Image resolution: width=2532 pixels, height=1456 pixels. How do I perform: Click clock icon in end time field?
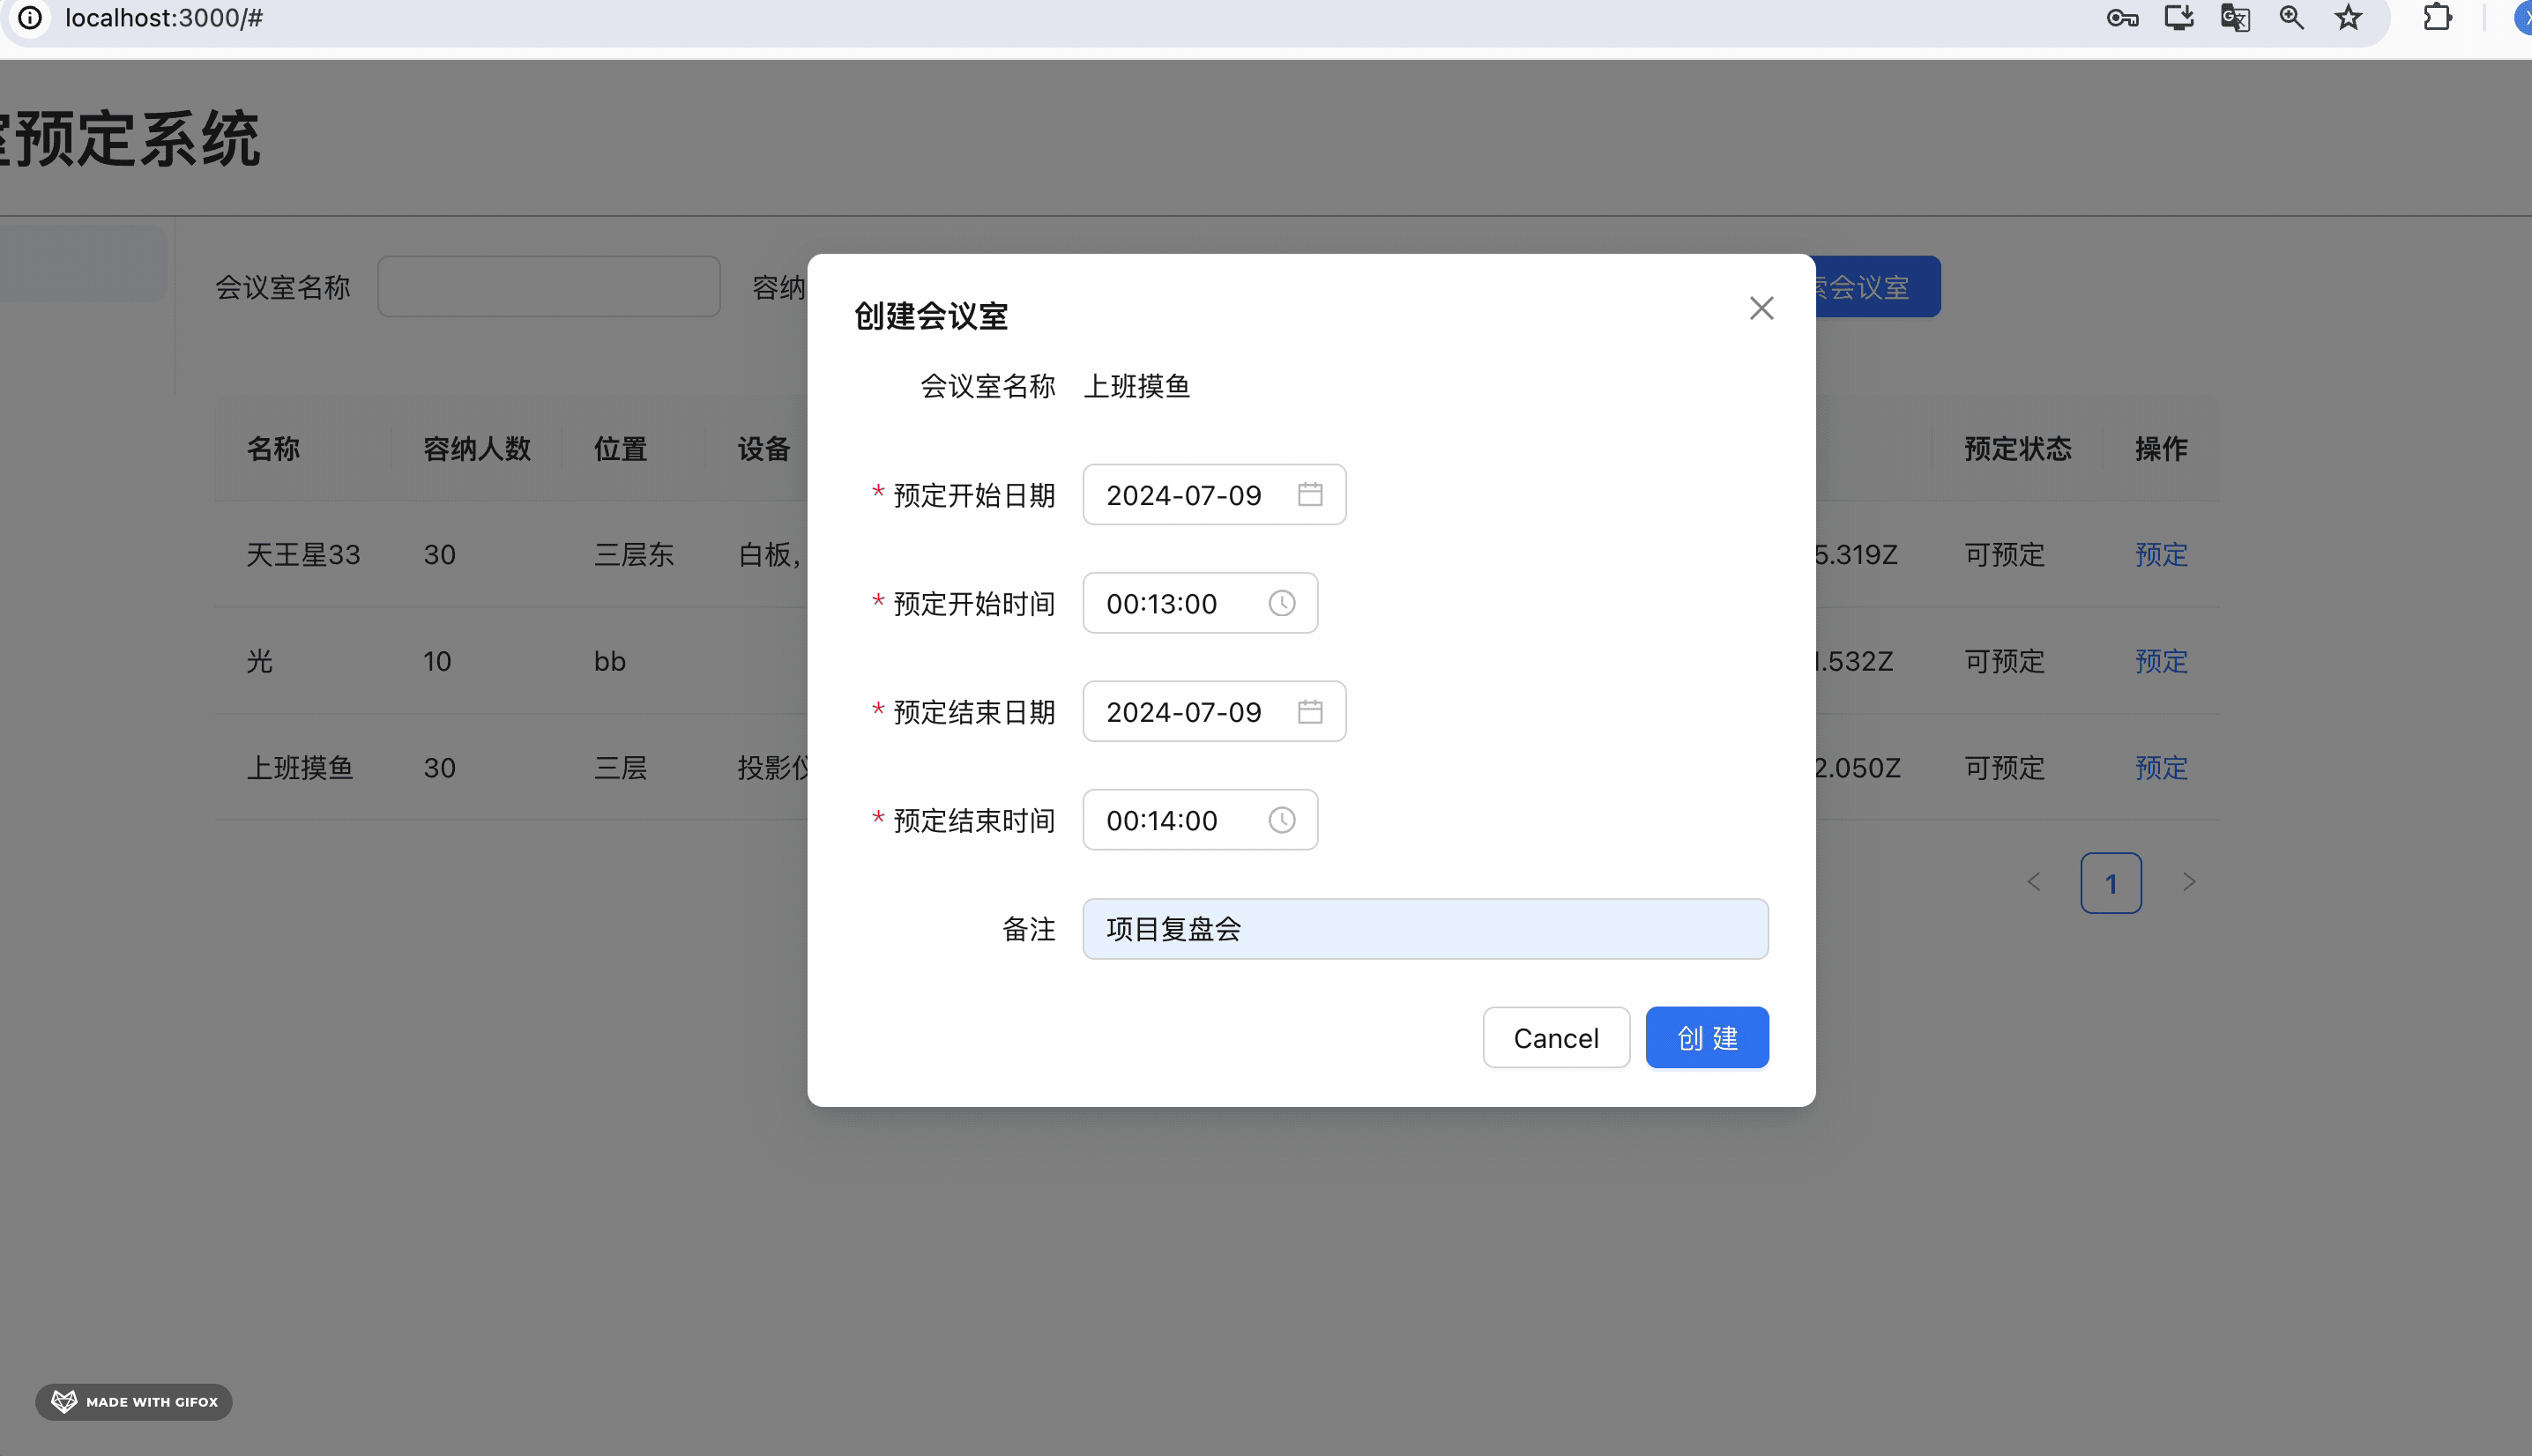[1281, 820]
